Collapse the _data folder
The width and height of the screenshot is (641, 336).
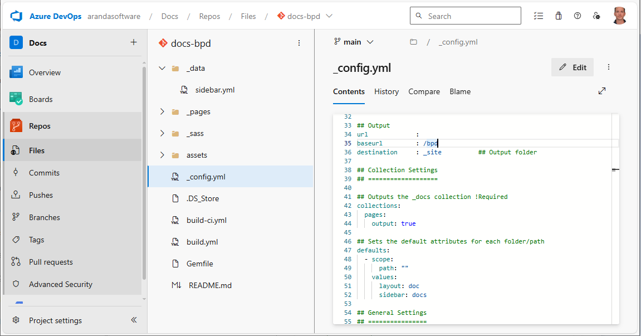click(162, 68)
